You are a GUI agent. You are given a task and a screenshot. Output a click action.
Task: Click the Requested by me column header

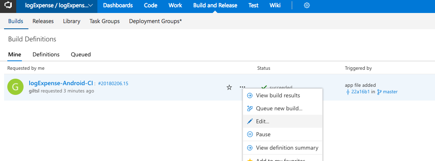click(26, 68)
